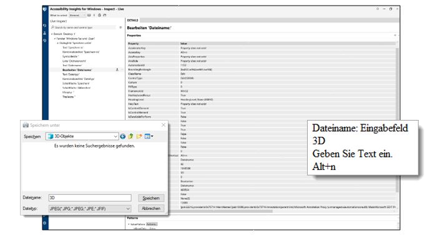Image resolution: width=430 pixels, height=238 pixels.
Task: Click the ClassName property row
Action: (261, 74)
